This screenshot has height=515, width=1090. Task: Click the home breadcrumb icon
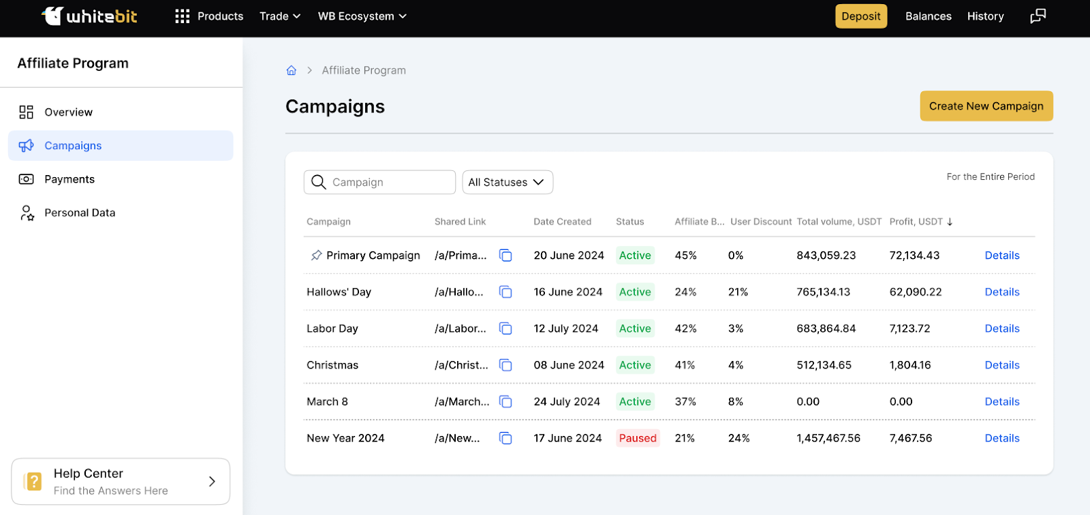click(x=292, y=70)
